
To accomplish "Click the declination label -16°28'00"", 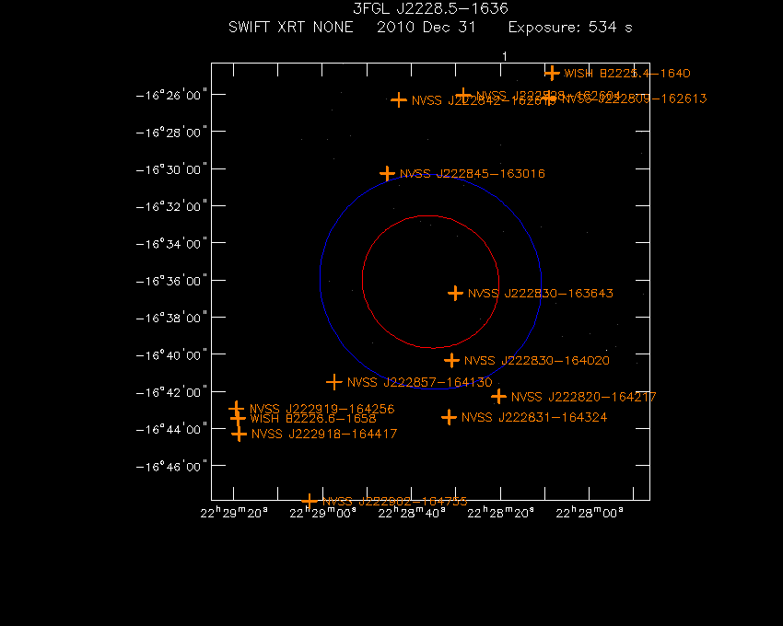I will 171,133.
